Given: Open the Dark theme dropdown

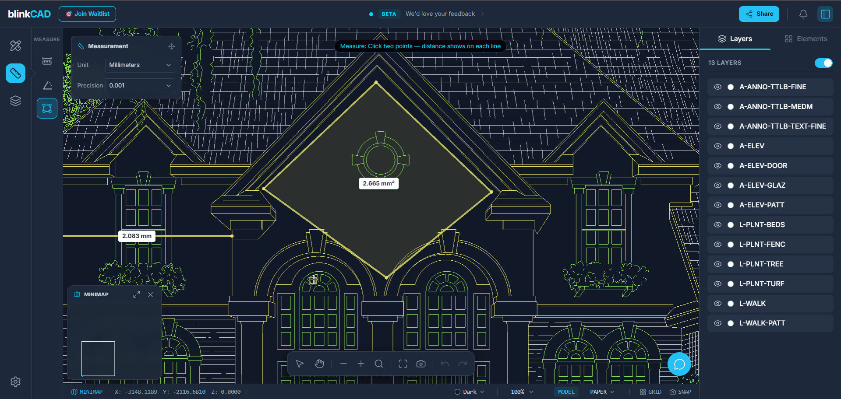Looking at the screenshot, I should tap(469, 392).
